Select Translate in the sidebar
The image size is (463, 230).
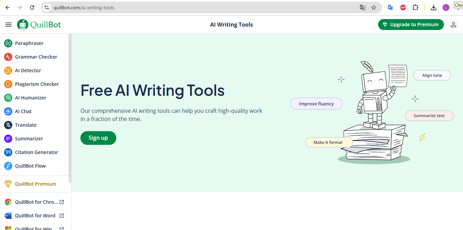tap(26, 125)
